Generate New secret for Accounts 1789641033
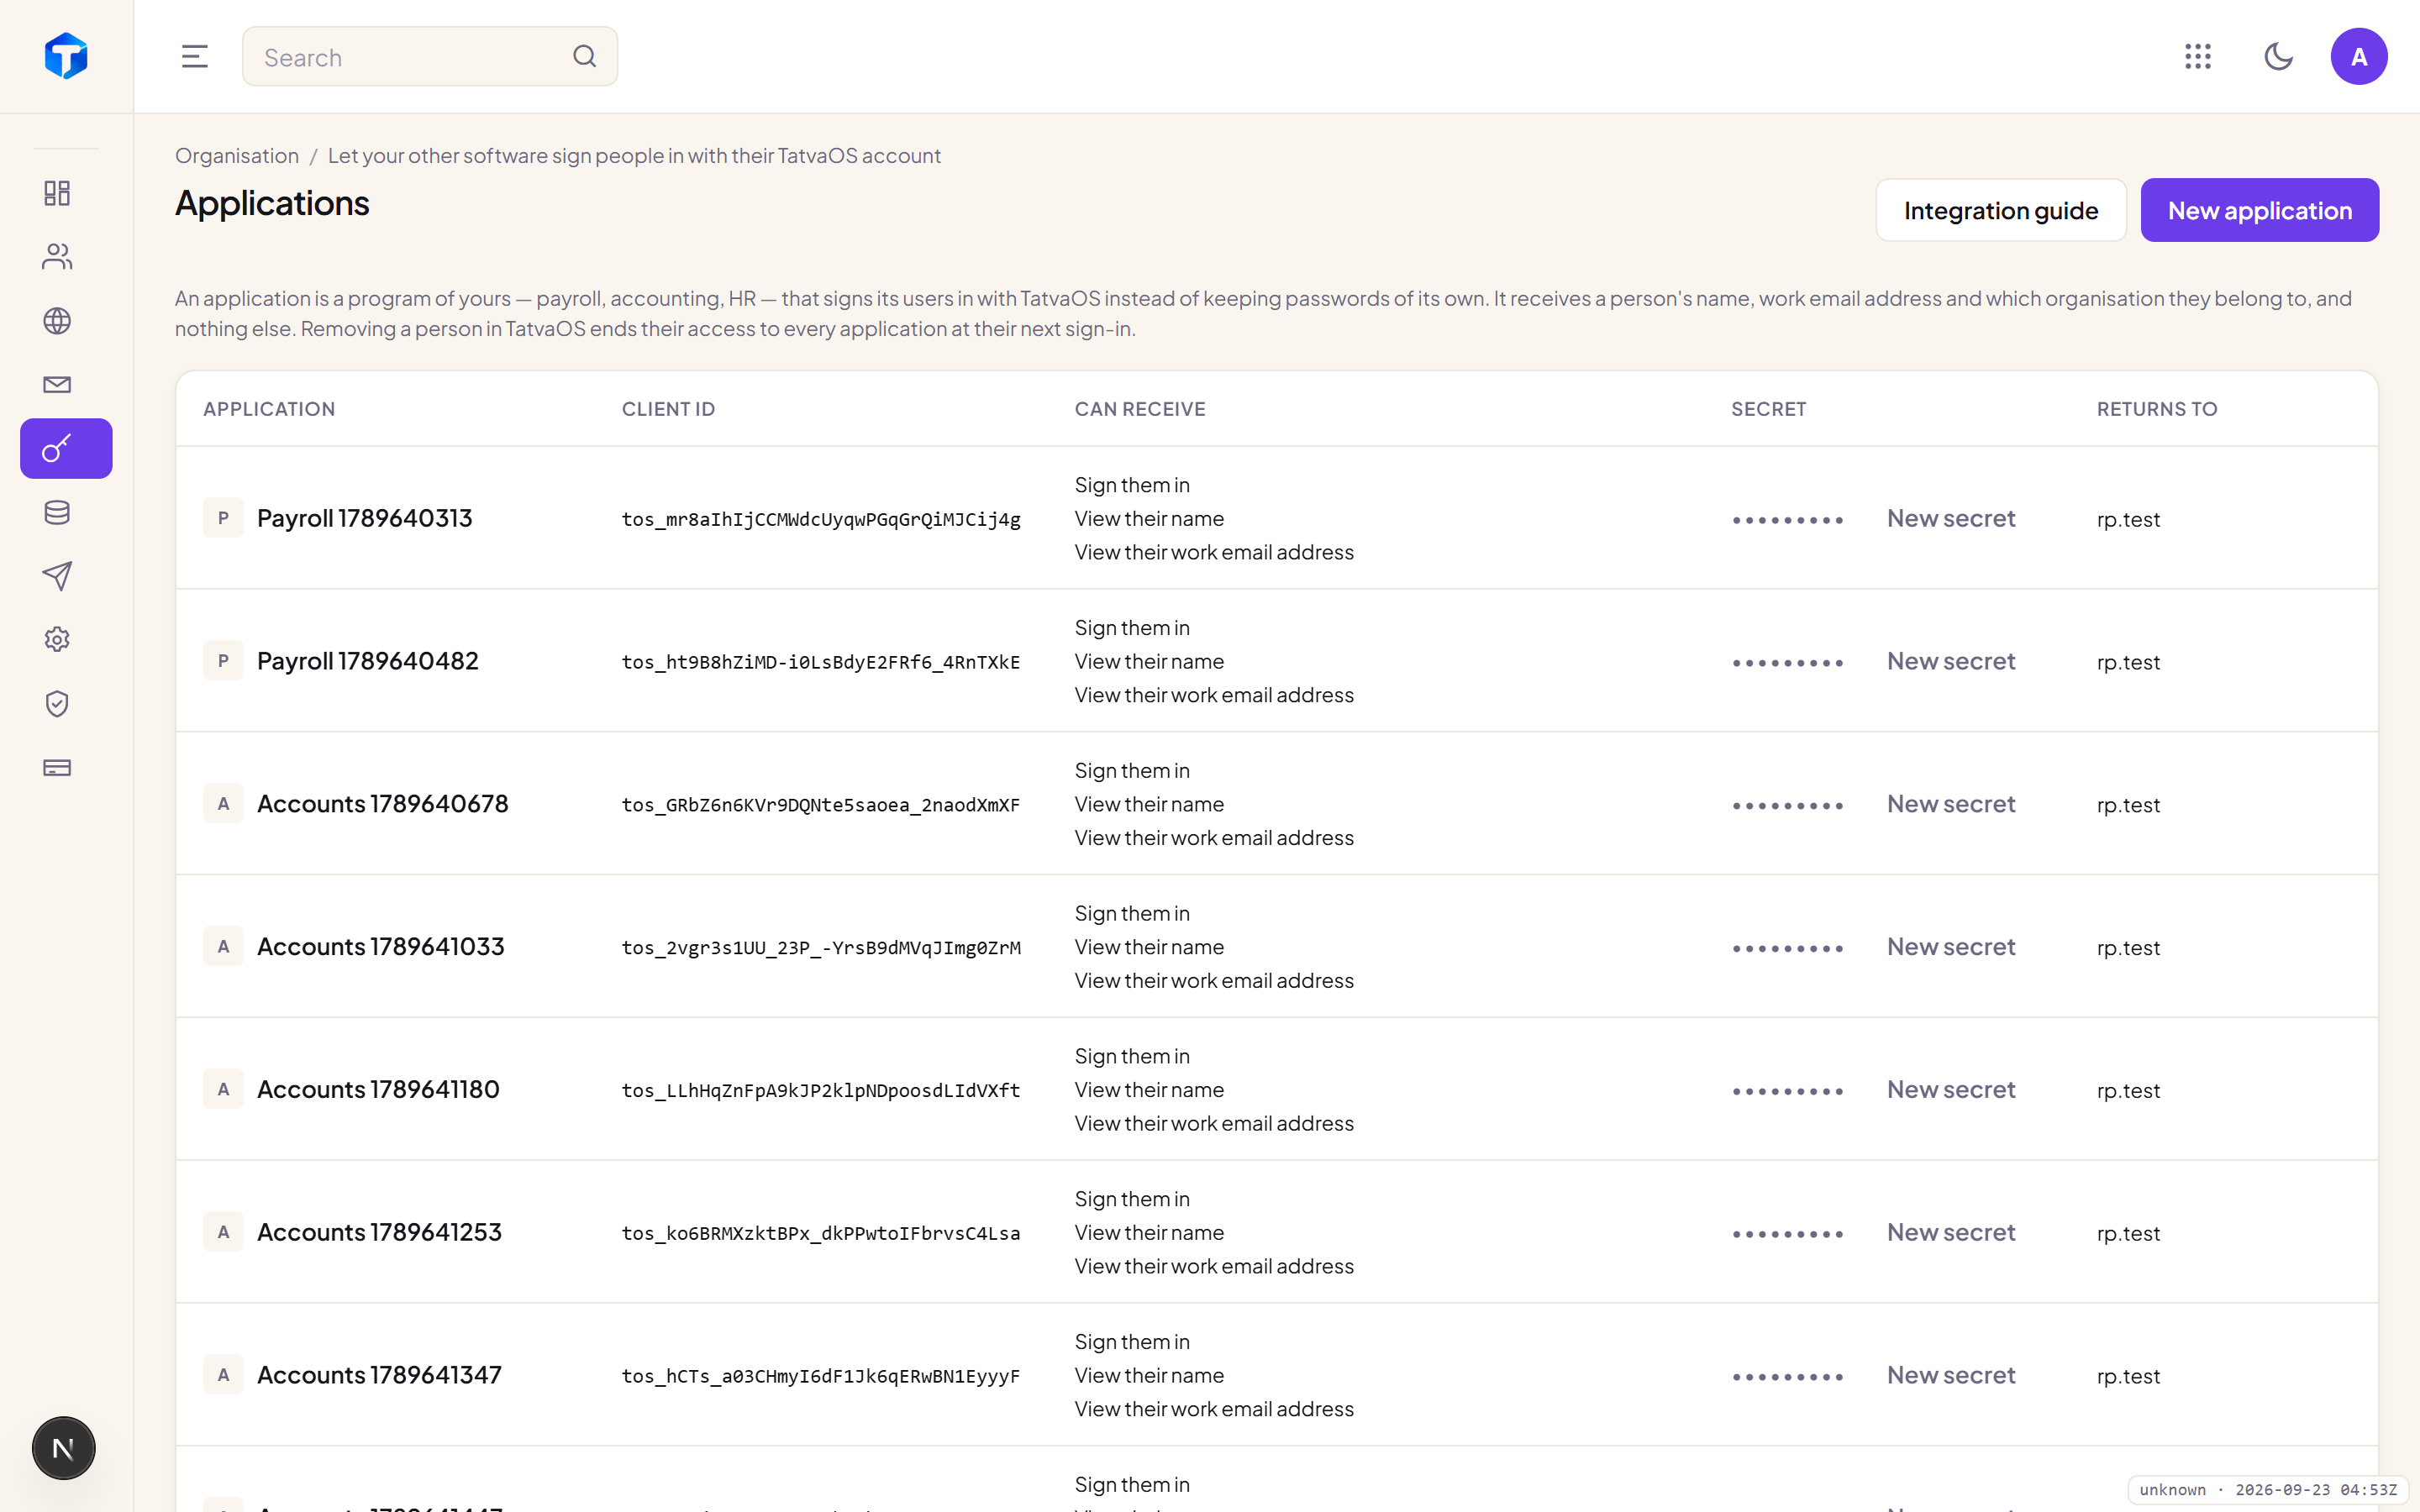Image resolution: width=2420 pixels, height=1512 pixels. 1950,947
